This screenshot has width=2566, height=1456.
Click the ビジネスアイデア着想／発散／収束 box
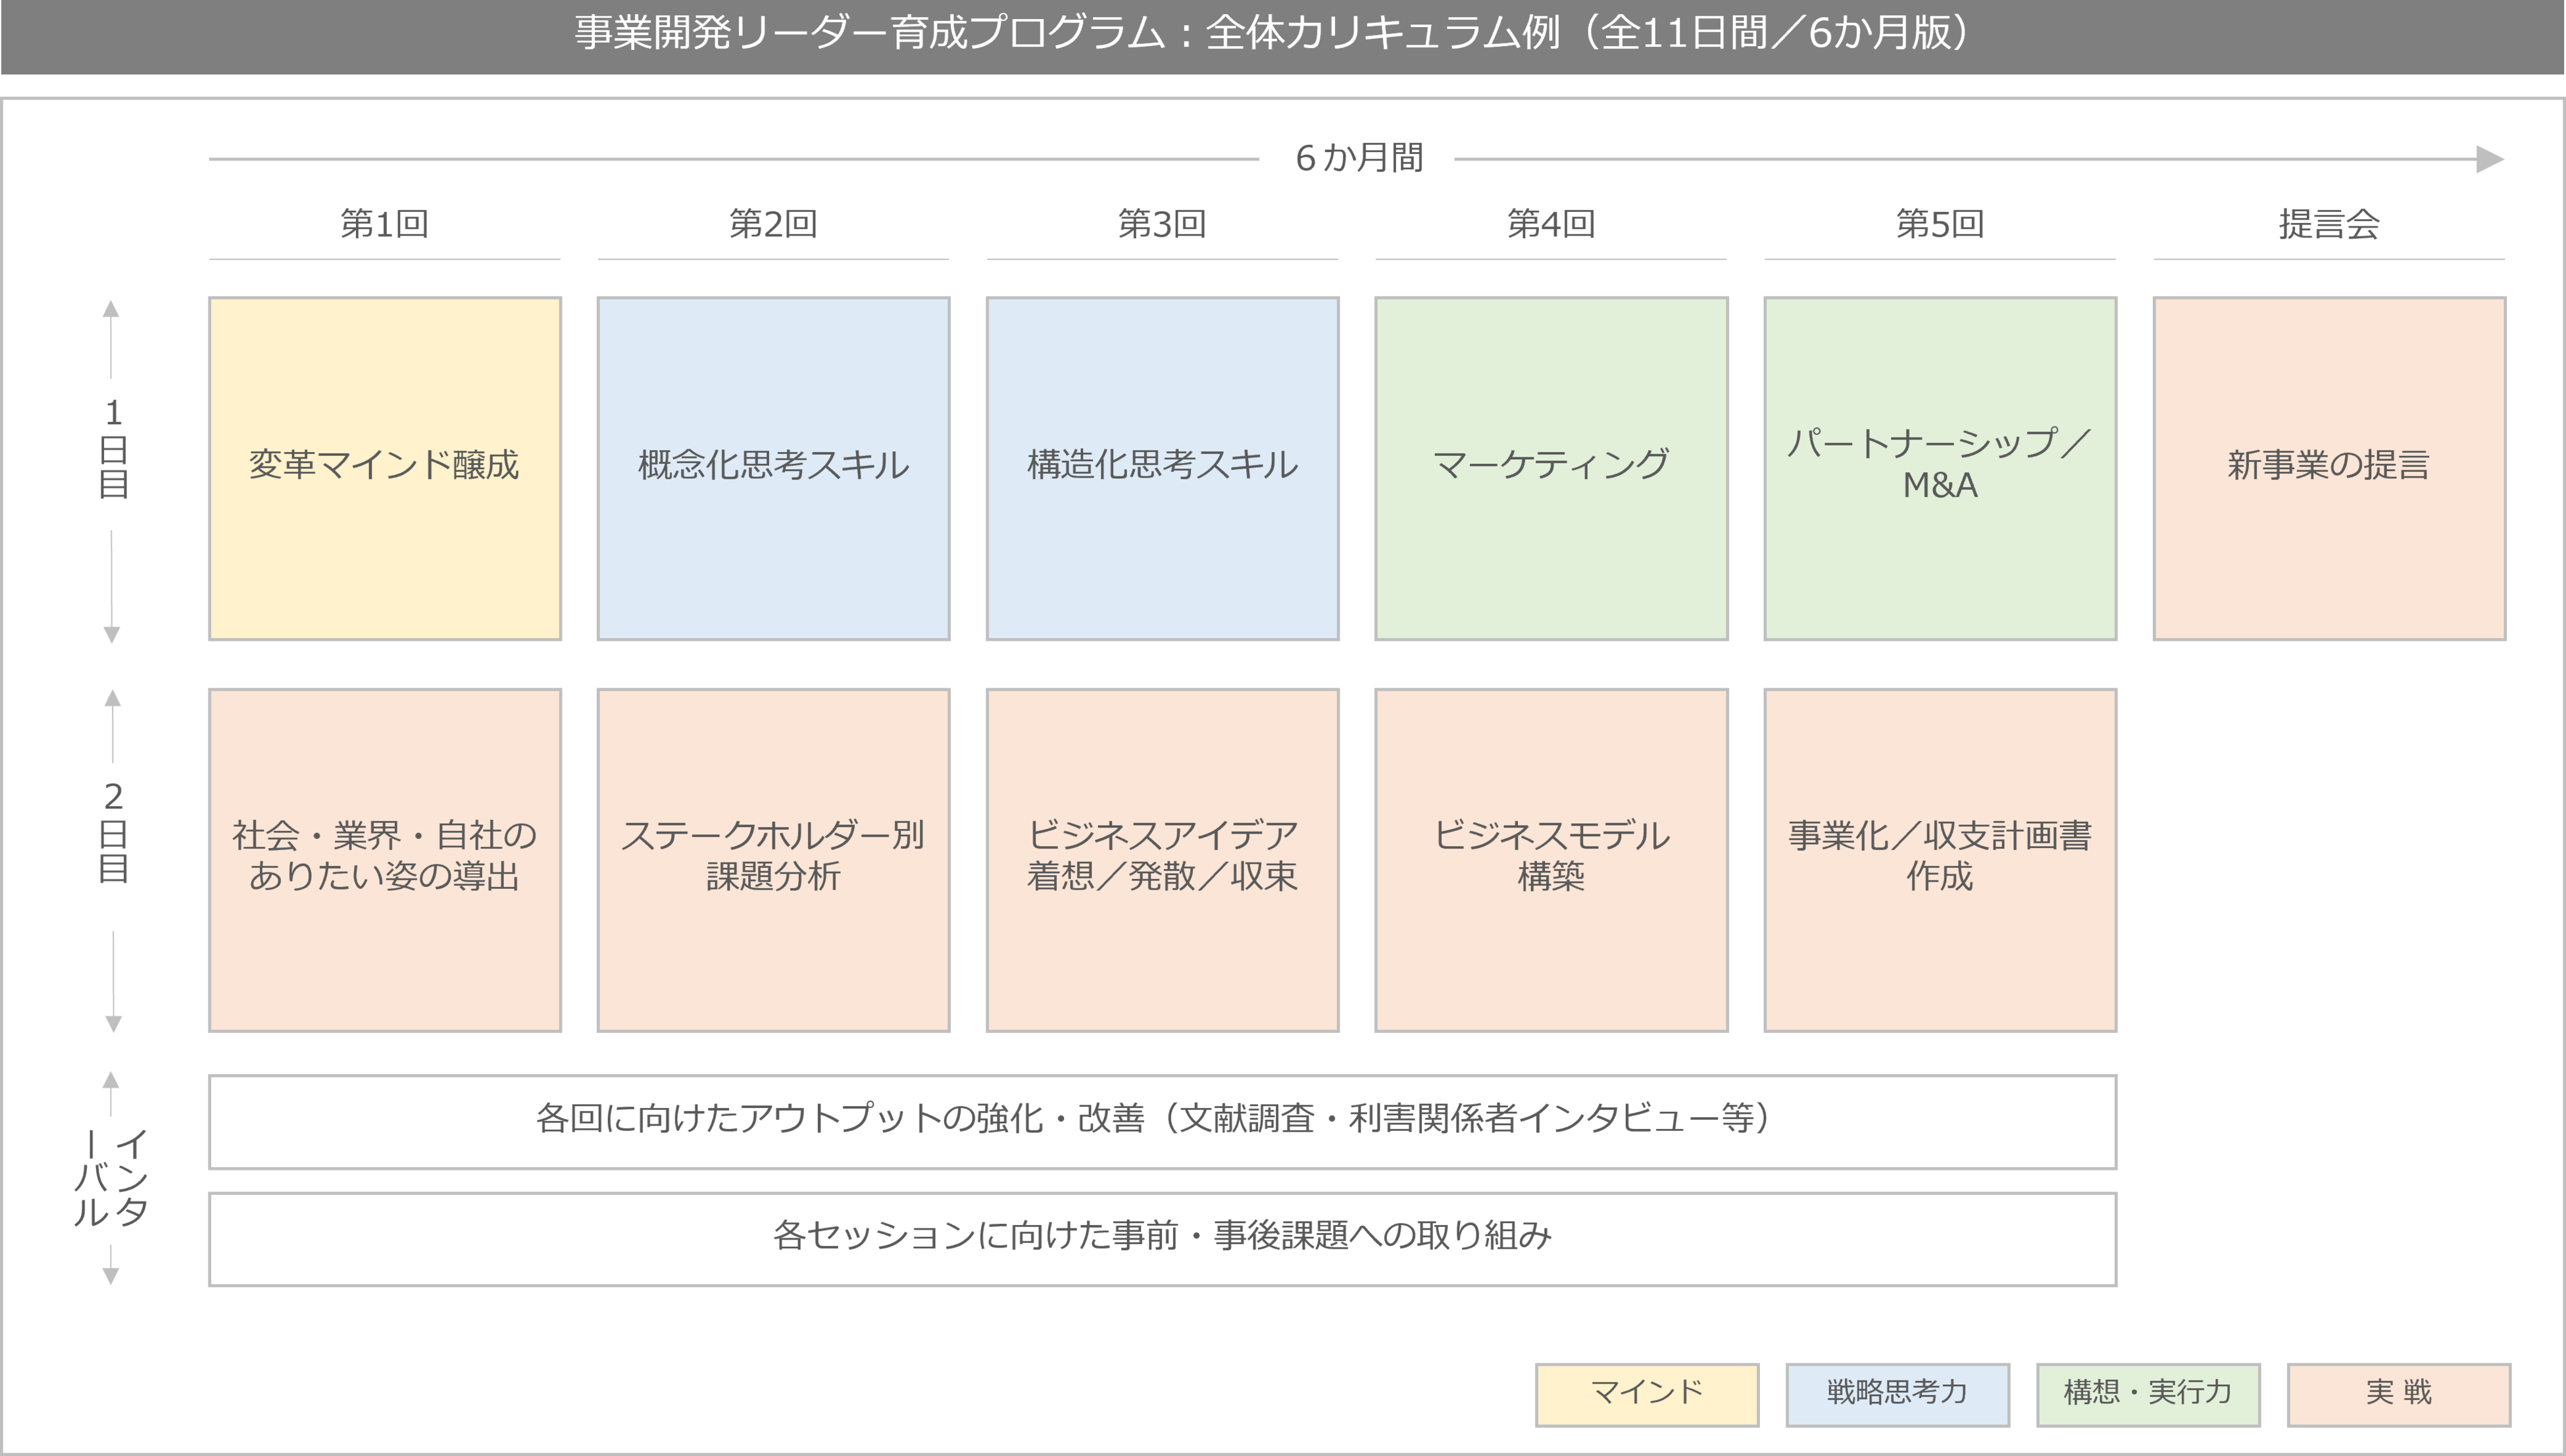click(x=1162, y=859)
